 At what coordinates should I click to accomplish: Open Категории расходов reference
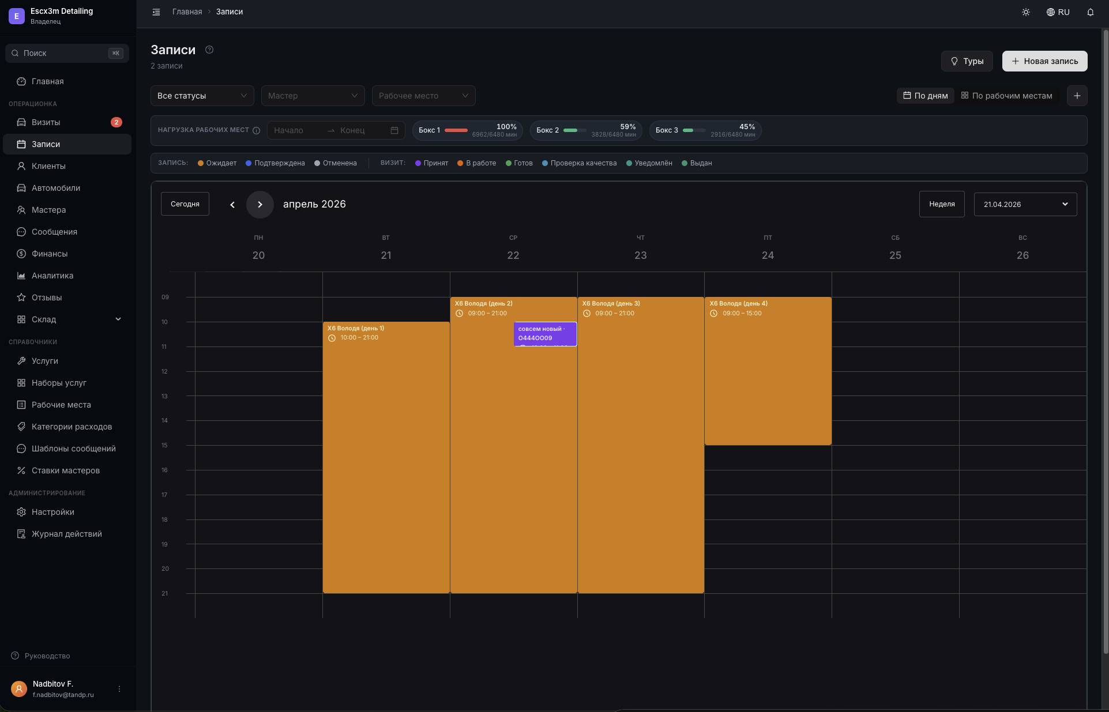[67, 427]
